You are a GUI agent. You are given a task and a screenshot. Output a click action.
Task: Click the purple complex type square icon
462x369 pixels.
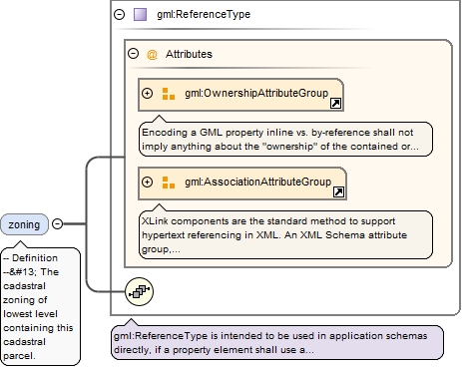[x=140, y=15]
